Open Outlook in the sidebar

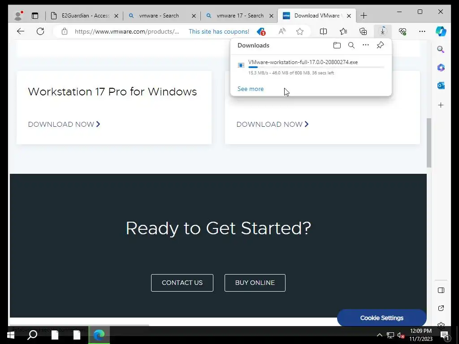tap(441, 86)
